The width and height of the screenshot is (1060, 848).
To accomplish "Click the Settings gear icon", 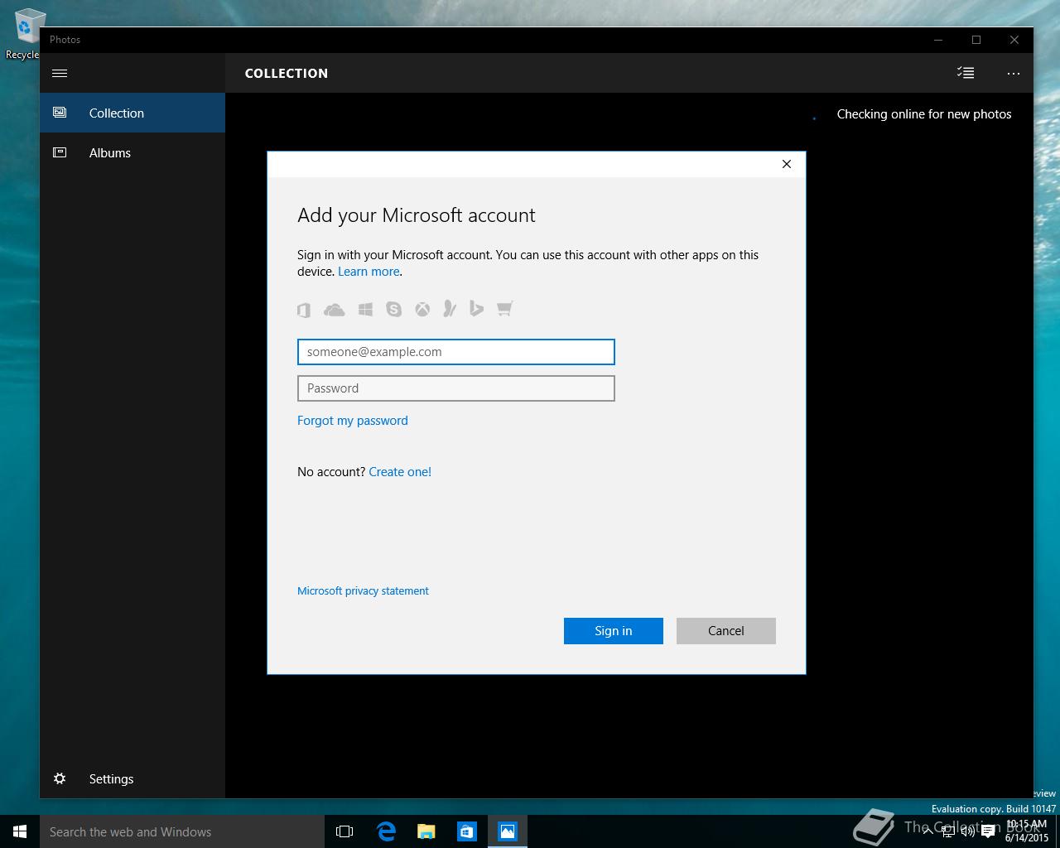I will tap(60, 778).
